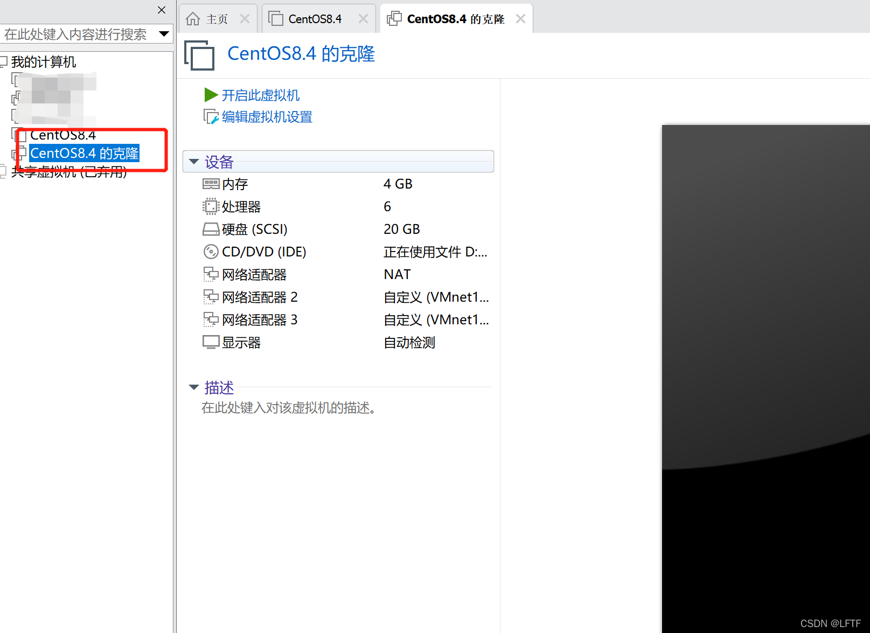Select CentOS8.4 的克隆 in the library tree
Image resolution: width=870 pixels, height=633 pixels.
[x=85, y=154]
